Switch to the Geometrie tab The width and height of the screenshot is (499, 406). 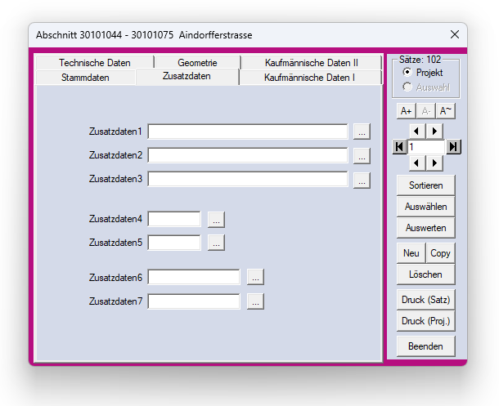pos(197,63)
